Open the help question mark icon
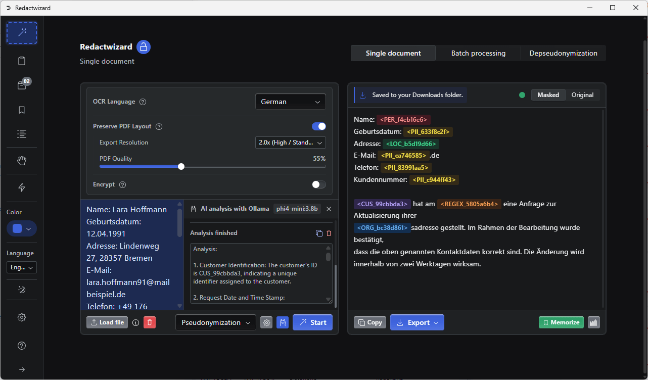 click(x=22, y=346)
